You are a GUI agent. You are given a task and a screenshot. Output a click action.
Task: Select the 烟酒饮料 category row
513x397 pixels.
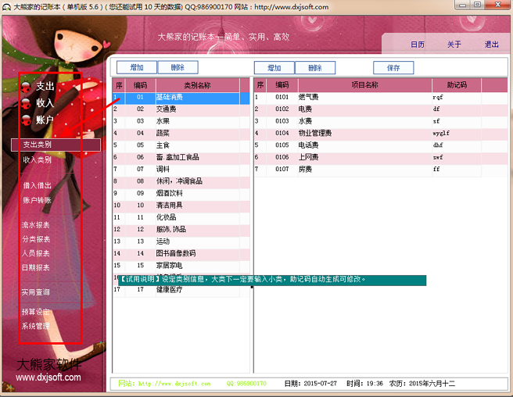pos(181,193)
